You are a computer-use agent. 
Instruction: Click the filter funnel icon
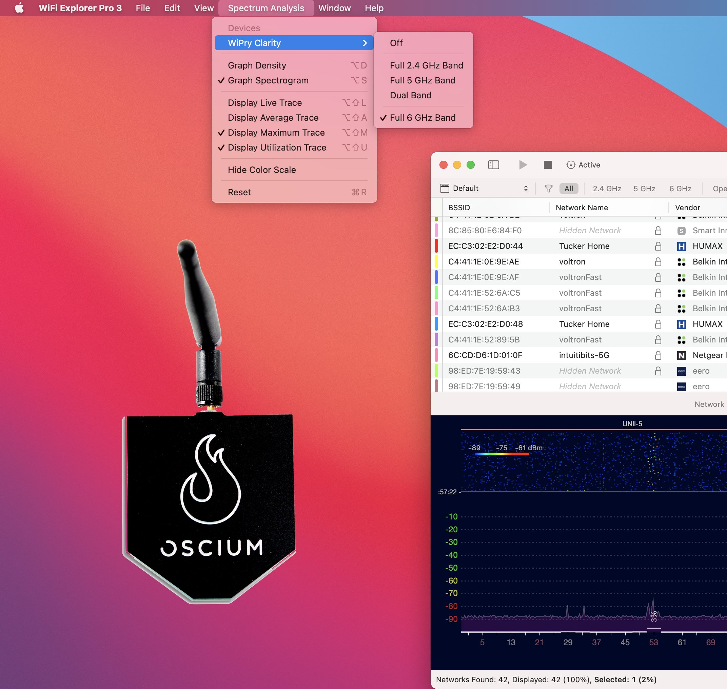(x=548, y=189)
